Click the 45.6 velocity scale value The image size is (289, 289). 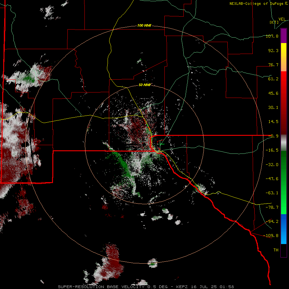[273, 93]
